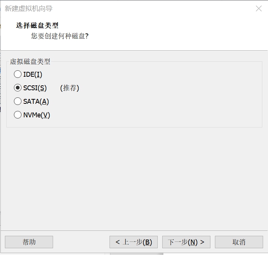Click the selected SCSI radio button circle
268x255 pixels.
pyautogui.click(x=18, y=88)
